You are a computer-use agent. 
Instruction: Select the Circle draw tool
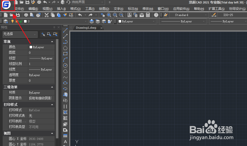[65, 65]
